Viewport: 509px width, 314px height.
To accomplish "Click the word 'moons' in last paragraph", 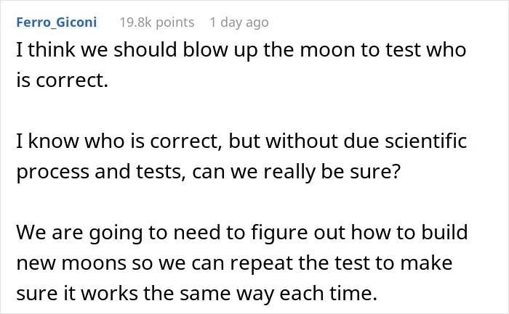I will coord(94,263).
